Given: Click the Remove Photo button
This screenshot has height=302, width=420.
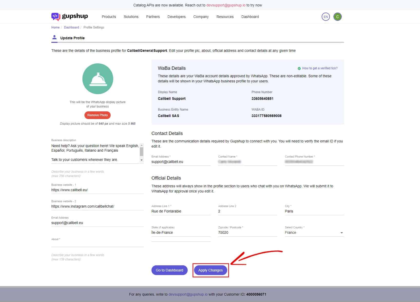Looking at the screenshot, I should [98, 115].
